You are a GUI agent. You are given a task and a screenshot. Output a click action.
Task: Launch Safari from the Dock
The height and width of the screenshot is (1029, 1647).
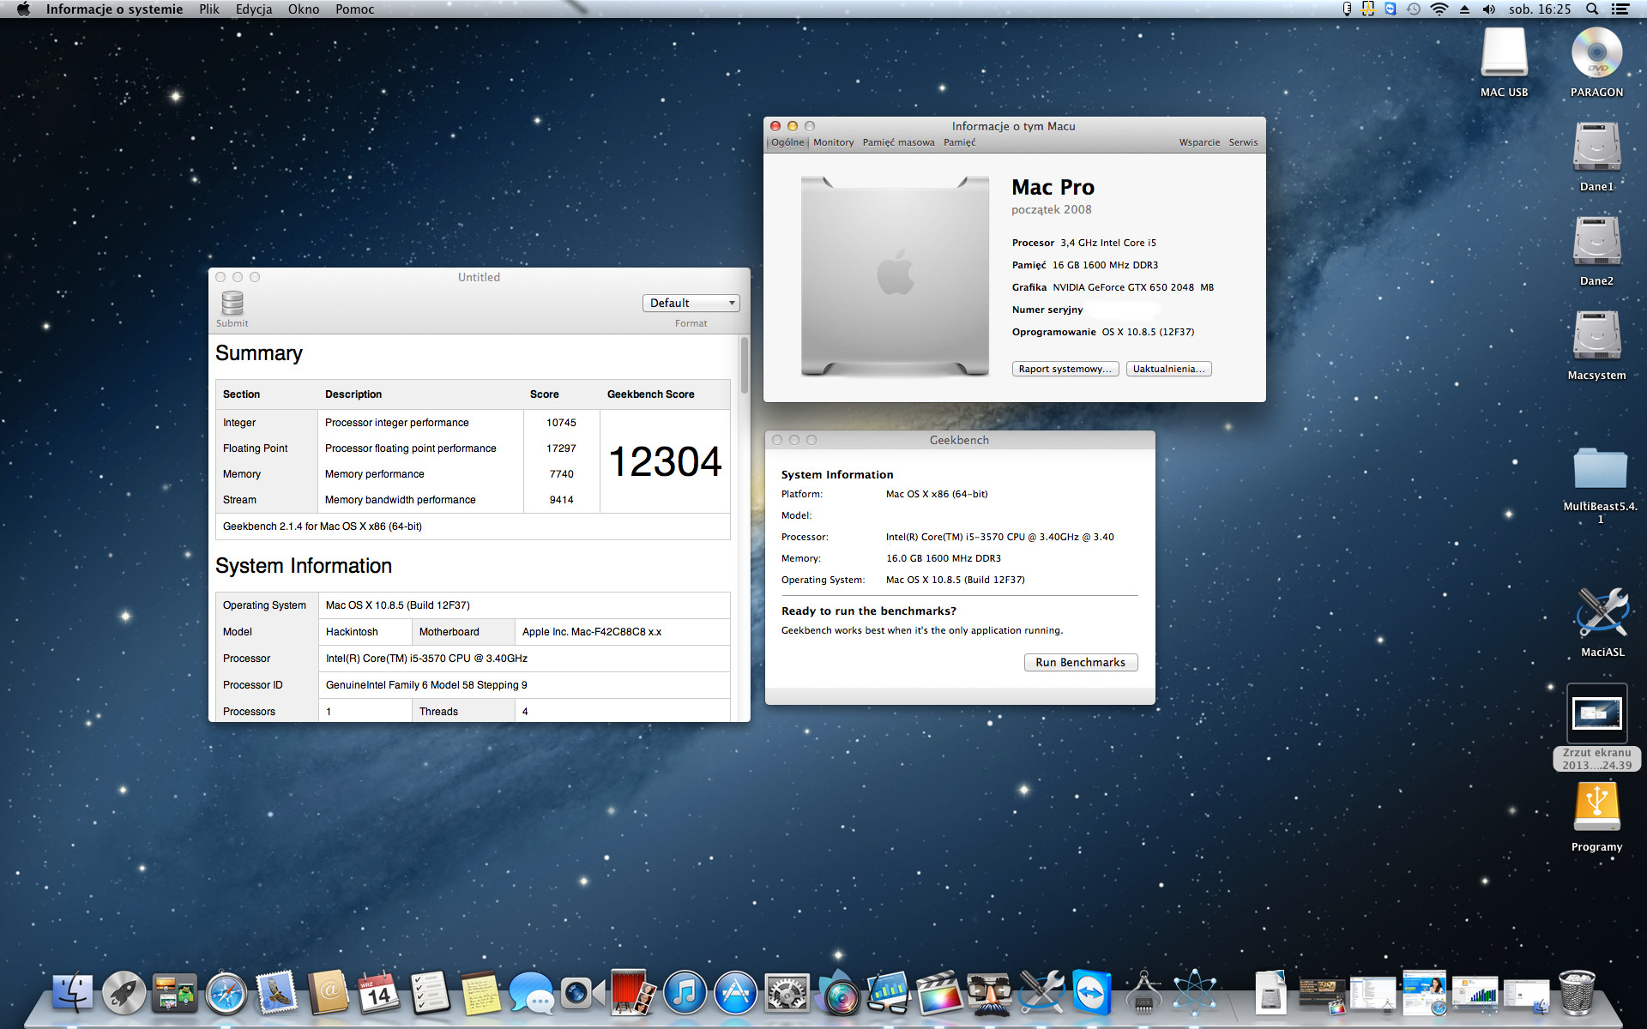click(226, 993)
